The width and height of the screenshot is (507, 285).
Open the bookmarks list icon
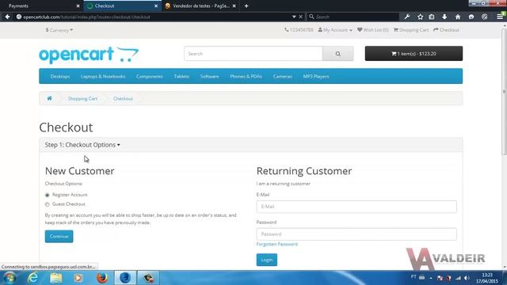point(432,17)
